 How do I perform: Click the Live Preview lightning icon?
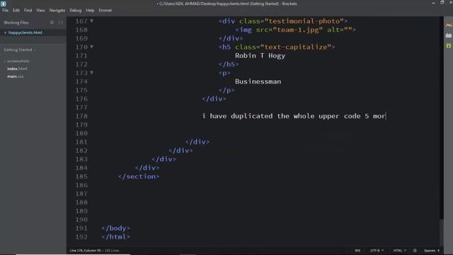point(448,25)
